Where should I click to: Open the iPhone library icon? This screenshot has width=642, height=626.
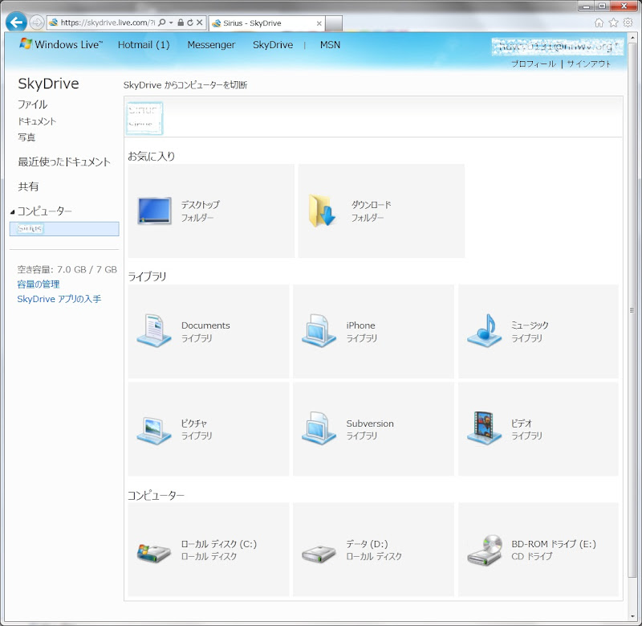click(319, 331)
